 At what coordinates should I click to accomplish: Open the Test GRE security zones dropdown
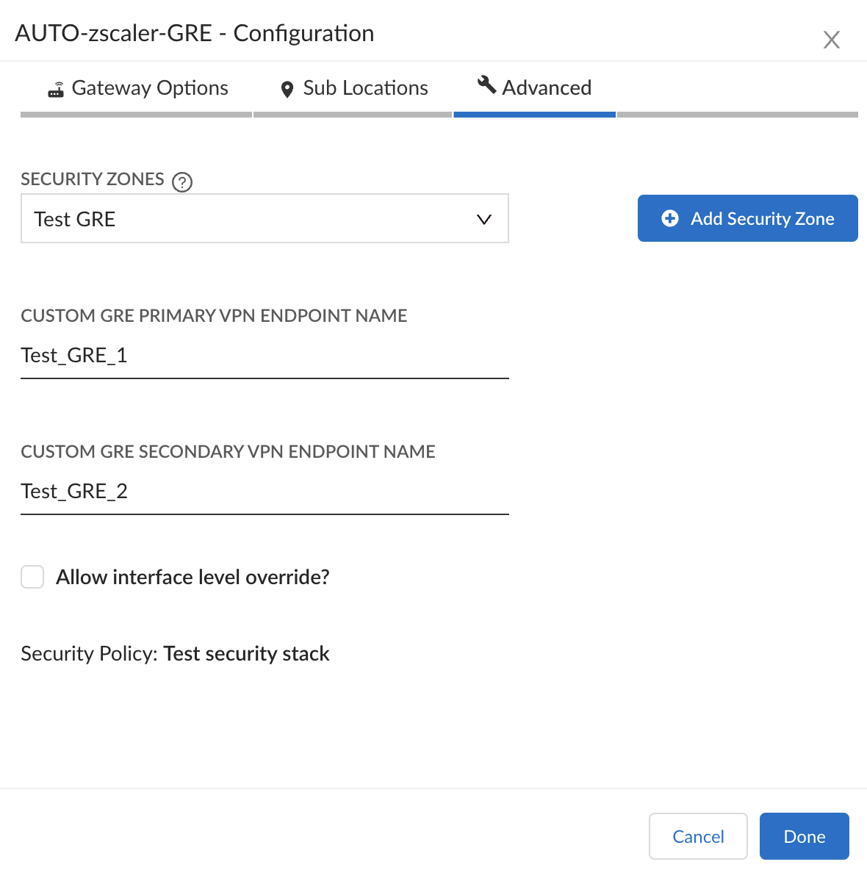coord(265,219)
